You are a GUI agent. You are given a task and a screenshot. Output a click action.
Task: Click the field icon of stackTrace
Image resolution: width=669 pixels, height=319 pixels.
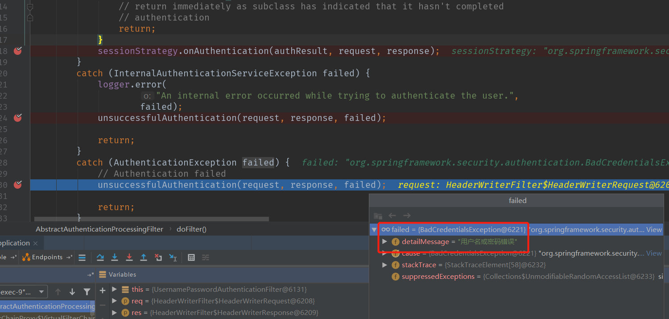pyautogui.click(x=395, y=265)
